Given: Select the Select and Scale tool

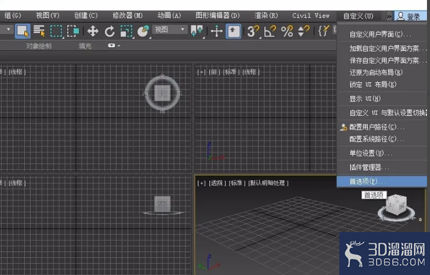Looking at the screenshot, I should tap(126, 31).
